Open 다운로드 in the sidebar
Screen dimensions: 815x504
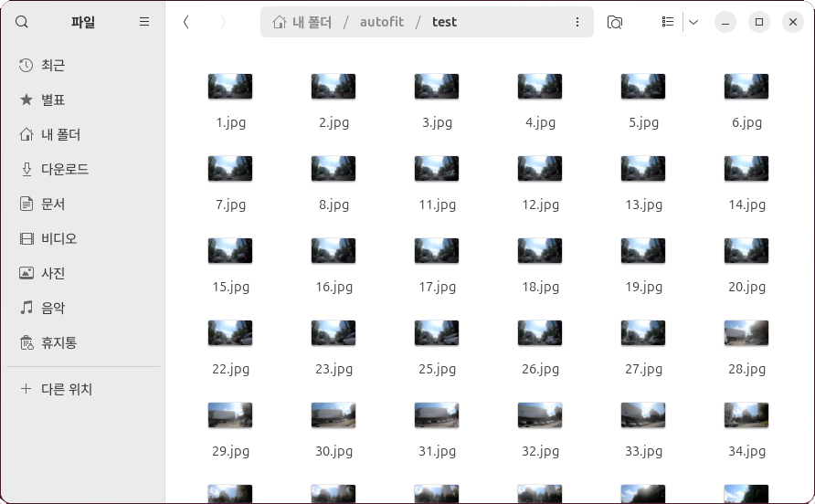coord(83,170)
